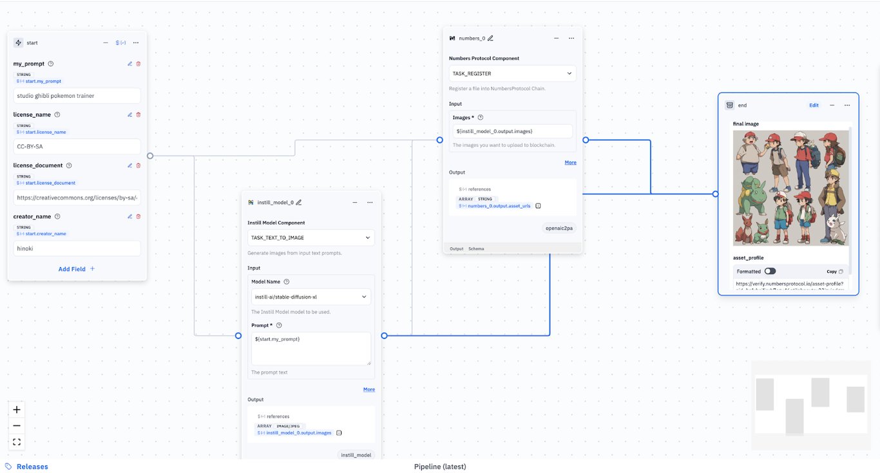
Task: Click info icon beside numbers_0.output.asset_urls
Action: coord(538,206)
